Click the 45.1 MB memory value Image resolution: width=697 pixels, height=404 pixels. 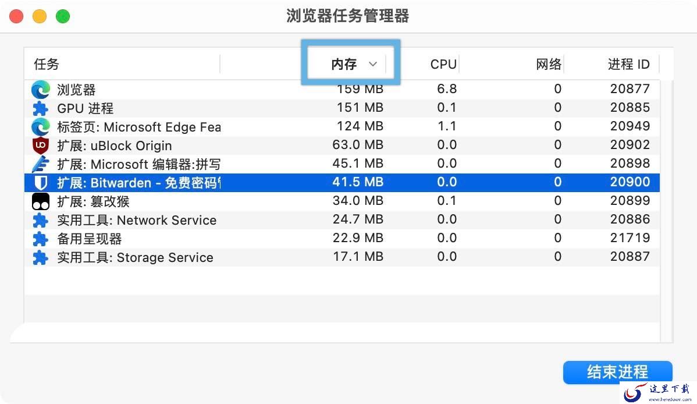(x=357, y=164)
